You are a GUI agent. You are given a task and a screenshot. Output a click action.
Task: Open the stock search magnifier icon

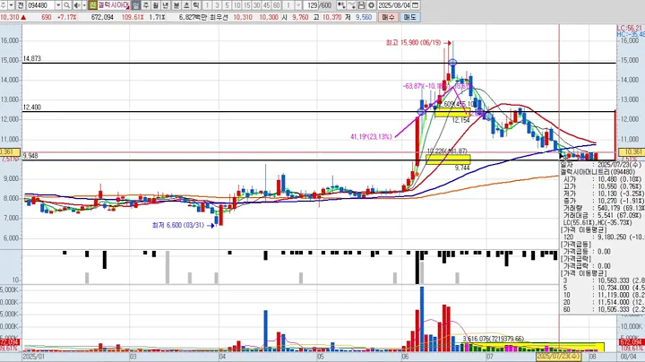[66, 5]
